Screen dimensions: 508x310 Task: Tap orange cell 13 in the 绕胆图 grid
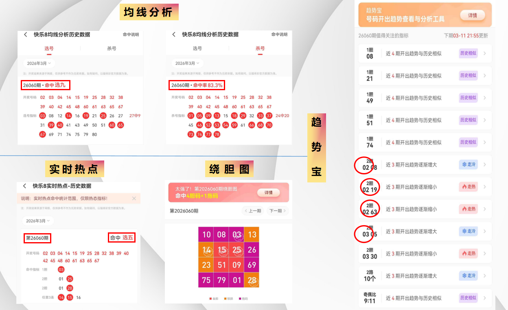point(252,234)
